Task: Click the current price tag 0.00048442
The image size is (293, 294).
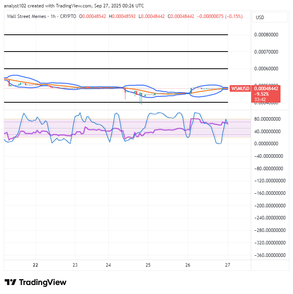Action: [266, 89]
